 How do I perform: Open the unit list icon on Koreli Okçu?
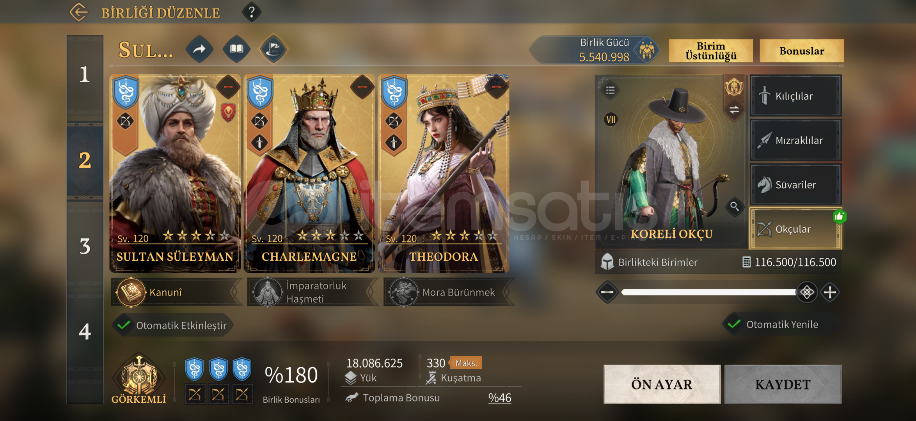click(611, 90)
